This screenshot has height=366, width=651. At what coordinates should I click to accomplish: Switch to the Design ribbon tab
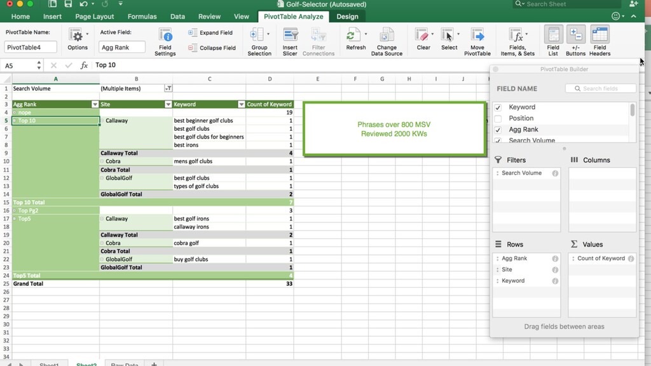[x=347, y=17]
